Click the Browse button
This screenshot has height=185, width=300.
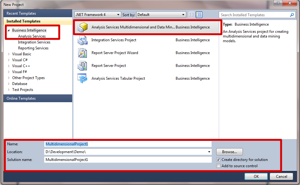pos(229,152)
